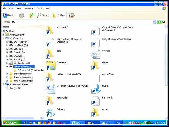Viewport: 169px width, 127px height.
Task: Select LAP bulan Agustus Word document icon
Action: (50, 89)
